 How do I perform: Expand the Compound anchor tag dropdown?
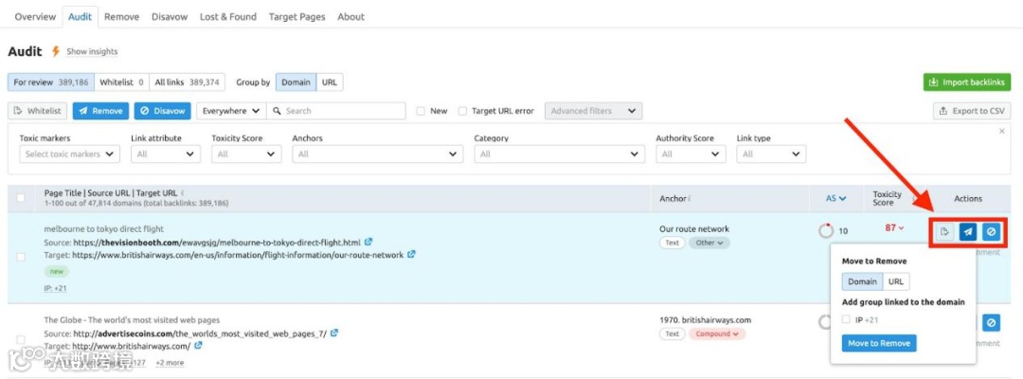click(x=717, y=334)
